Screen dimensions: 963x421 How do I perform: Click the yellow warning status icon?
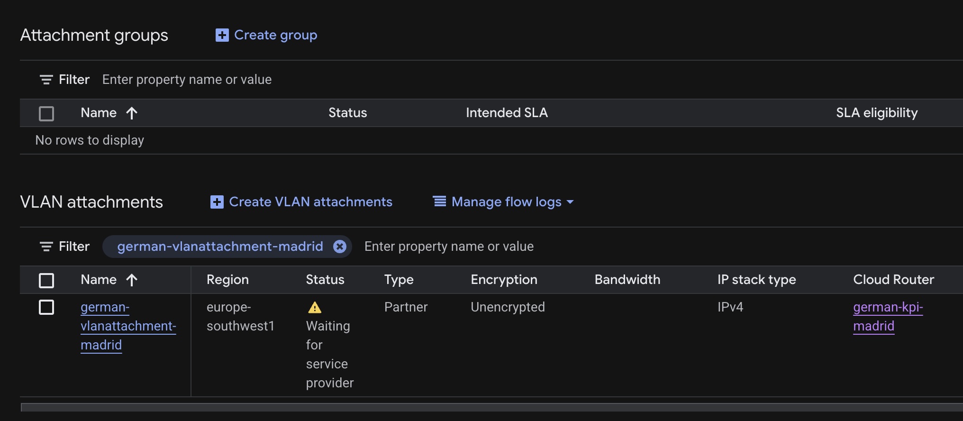(315, 308)
